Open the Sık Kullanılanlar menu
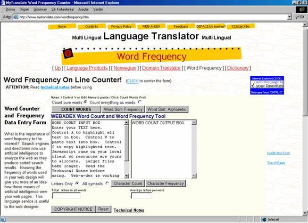Viewport: 308px width, 223px height. point(62,9)
